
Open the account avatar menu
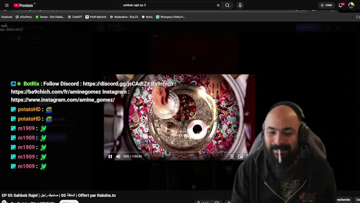[351, 5]
